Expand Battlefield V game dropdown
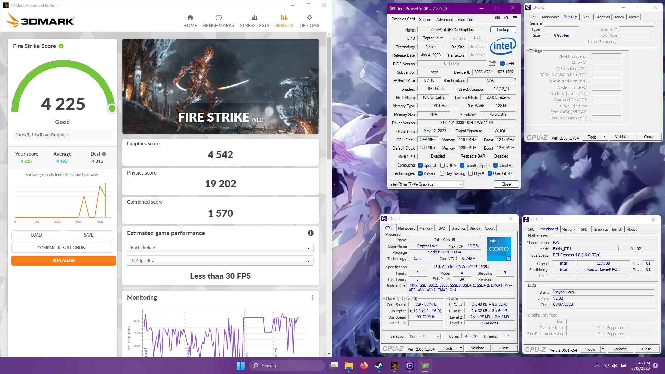 (x=220, y=247)
